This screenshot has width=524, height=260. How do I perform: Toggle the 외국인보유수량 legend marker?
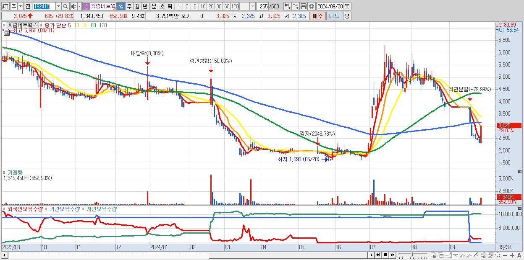click(x=4, y=209)
